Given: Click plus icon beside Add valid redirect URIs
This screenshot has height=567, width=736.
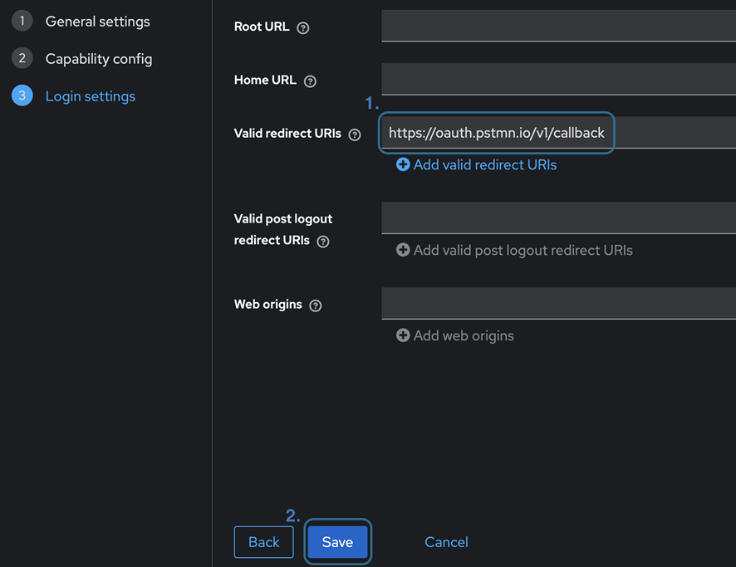Looking at the screenshot, I should [403, 165].
